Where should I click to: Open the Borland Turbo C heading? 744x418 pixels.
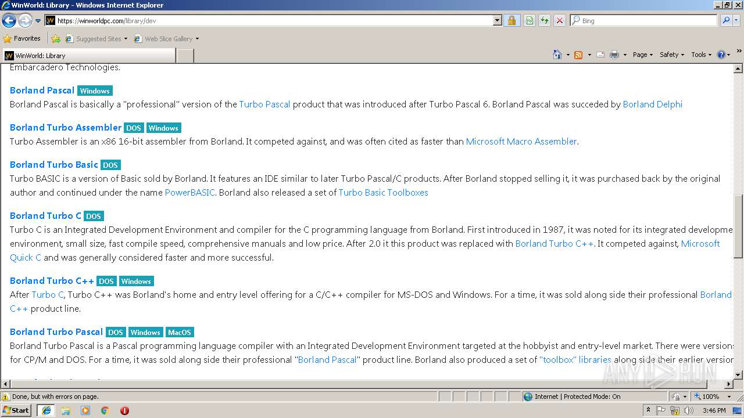tap(46, 215)
